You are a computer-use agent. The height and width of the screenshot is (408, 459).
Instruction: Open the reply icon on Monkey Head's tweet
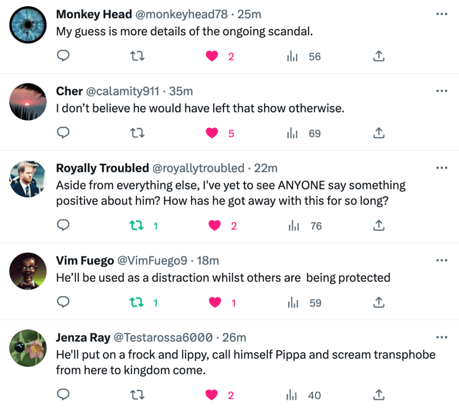63,56
